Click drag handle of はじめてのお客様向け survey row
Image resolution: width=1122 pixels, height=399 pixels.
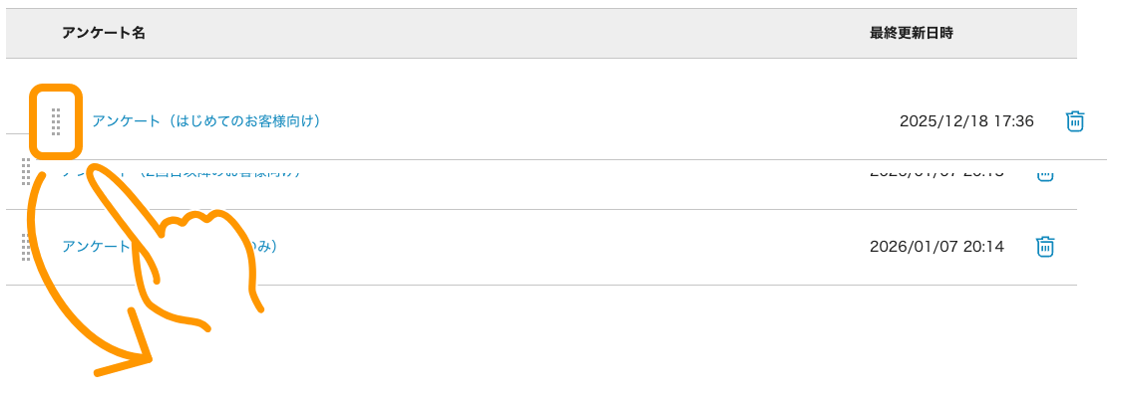[56, 121]
